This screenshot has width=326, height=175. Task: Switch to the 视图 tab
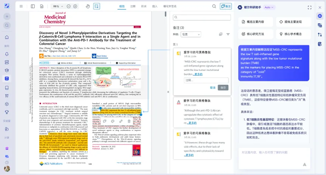[x=122, y=6]
